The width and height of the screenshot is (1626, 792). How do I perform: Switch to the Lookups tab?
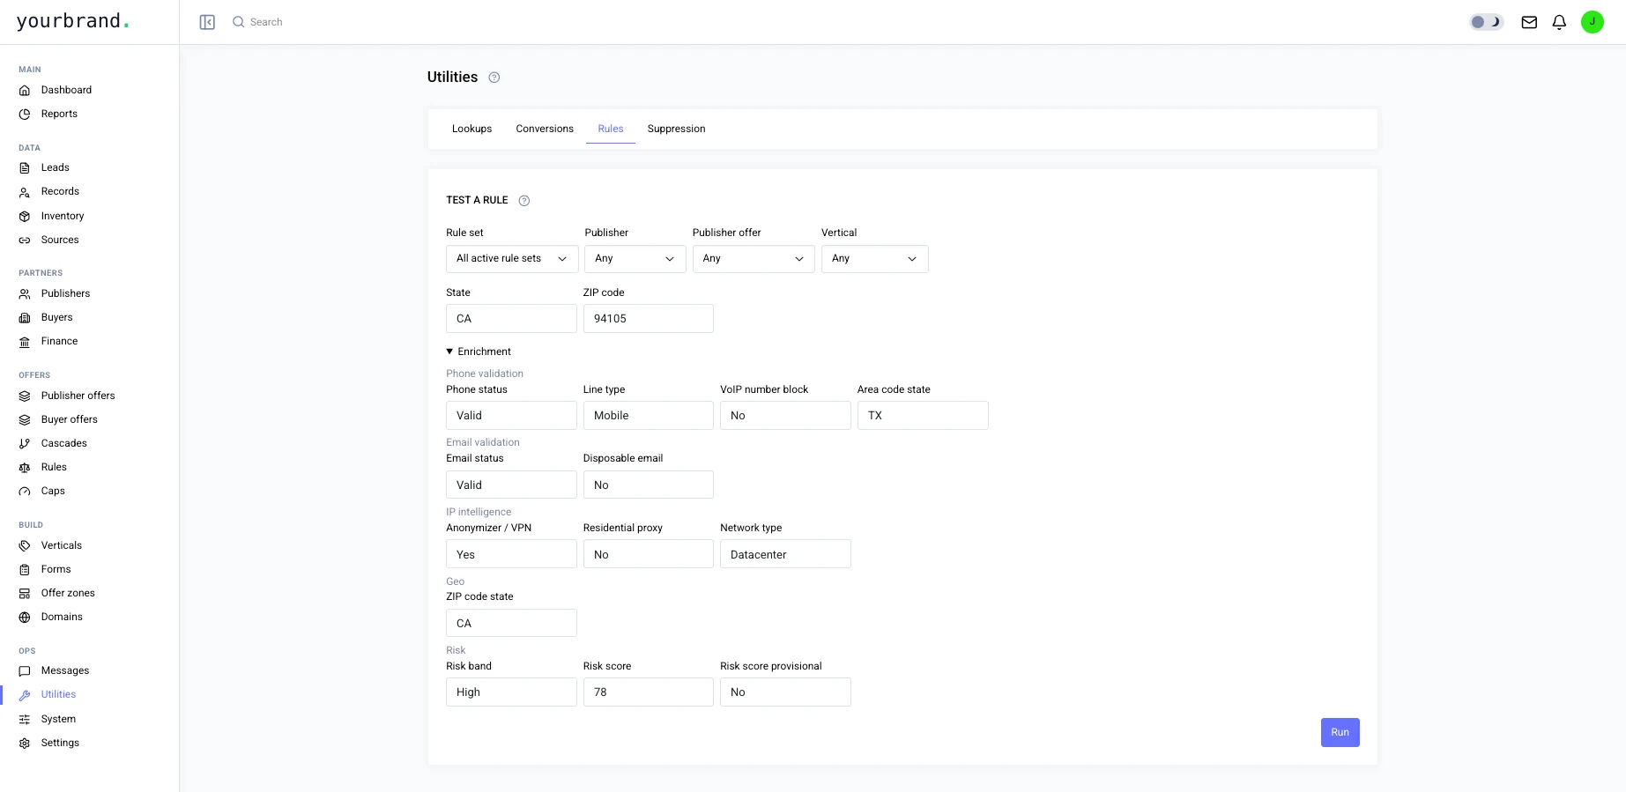[x=472, y=129]
